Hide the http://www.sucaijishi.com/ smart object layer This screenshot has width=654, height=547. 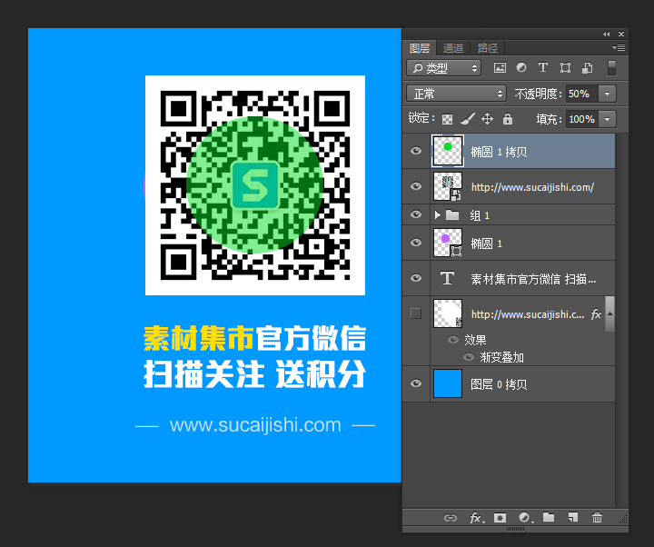pyautogui.click(x=416, y=186)
